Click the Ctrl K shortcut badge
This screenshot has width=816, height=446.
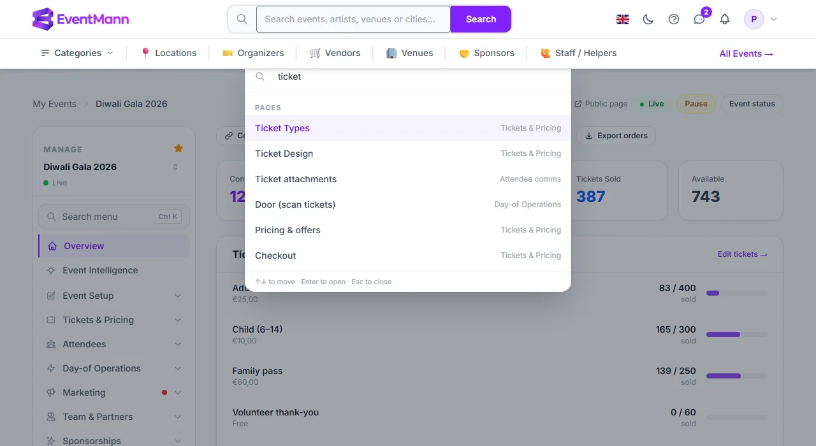[168, 217]
